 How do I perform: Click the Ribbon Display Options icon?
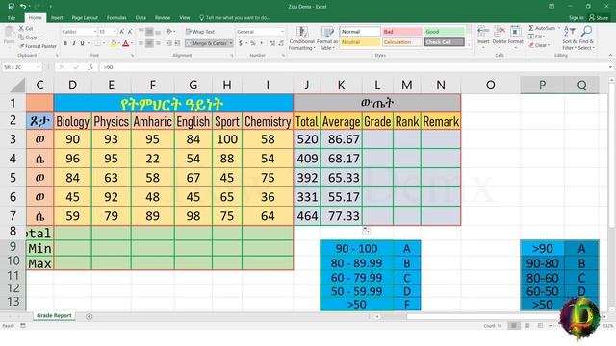point(552,7)
